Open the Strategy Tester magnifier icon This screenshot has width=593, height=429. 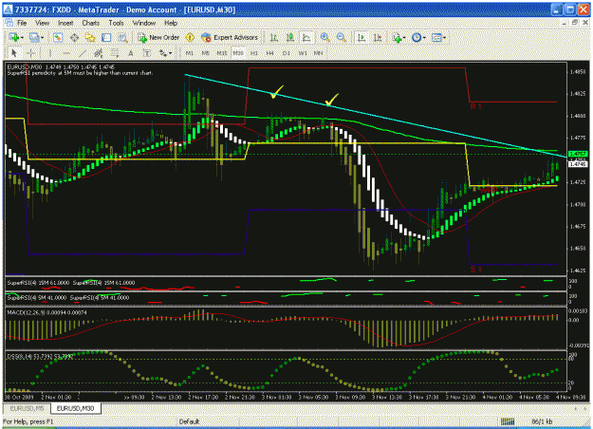tap(122, 37)
